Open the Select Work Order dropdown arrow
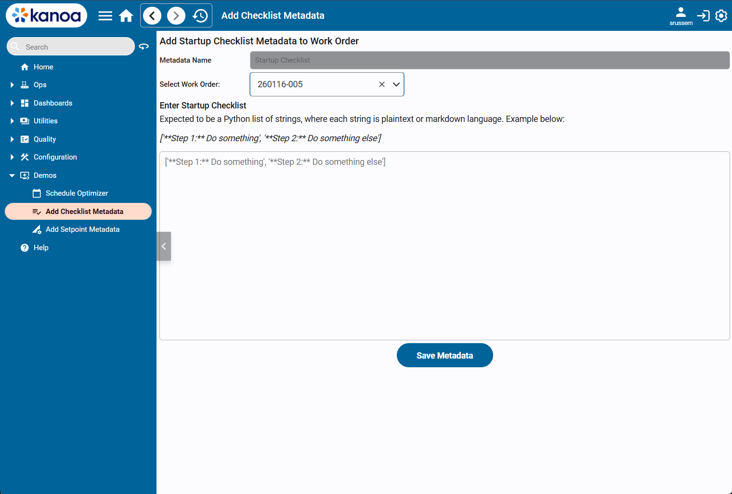Image resolution: width=732 pixels, height=494 pixels. point(396,84)
